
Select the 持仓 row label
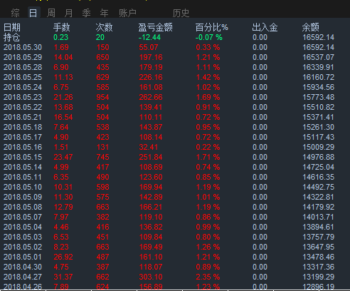(12, 37)
